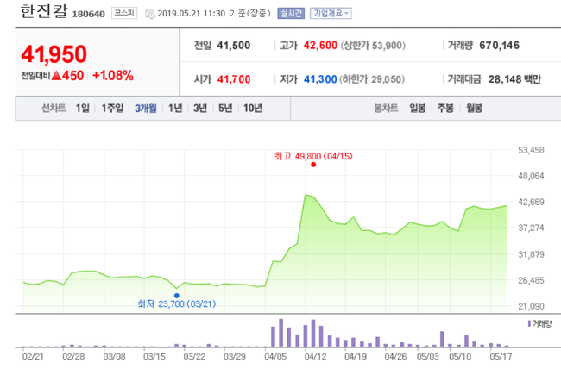Click the 최저 23,700 (03/21) label

(x=177, y=304)
